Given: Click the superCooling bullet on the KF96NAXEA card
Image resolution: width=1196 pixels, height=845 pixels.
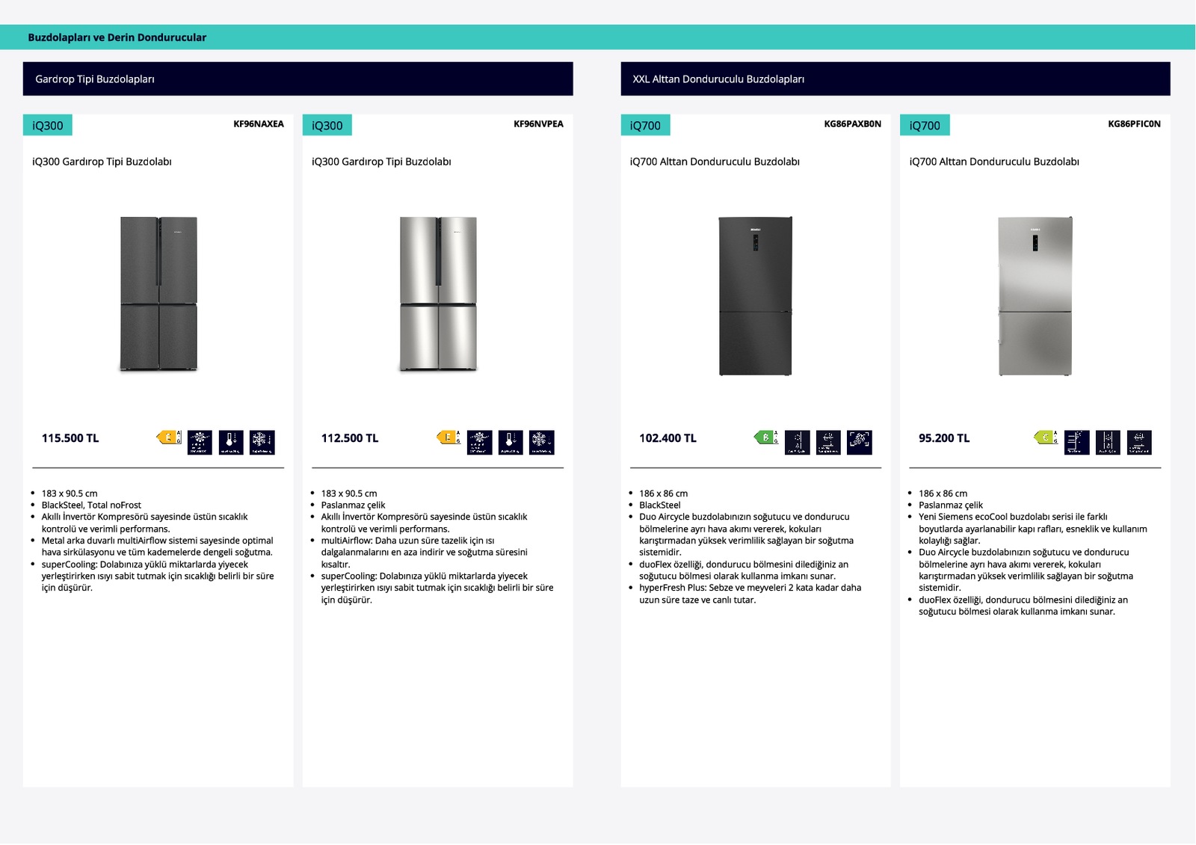Looking at the screenshot, I should [x=158, y=576].
